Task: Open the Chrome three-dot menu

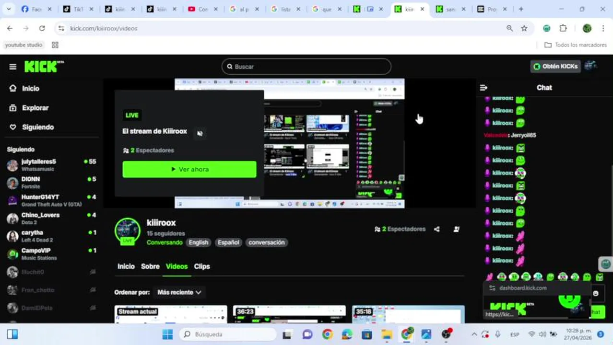Action: tap(603, 28)
